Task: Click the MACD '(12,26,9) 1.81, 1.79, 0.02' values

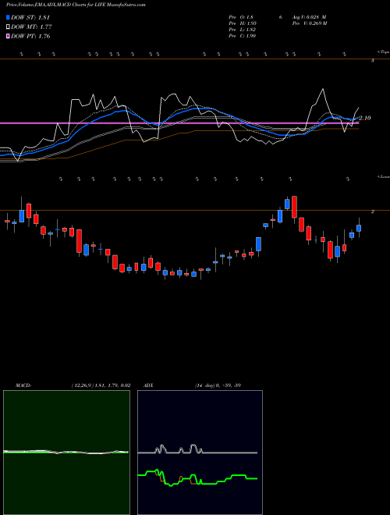Action: (x=101, y=385)
